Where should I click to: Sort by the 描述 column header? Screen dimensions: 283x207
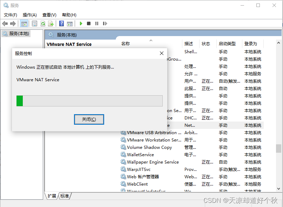click(x=190, y=44)
